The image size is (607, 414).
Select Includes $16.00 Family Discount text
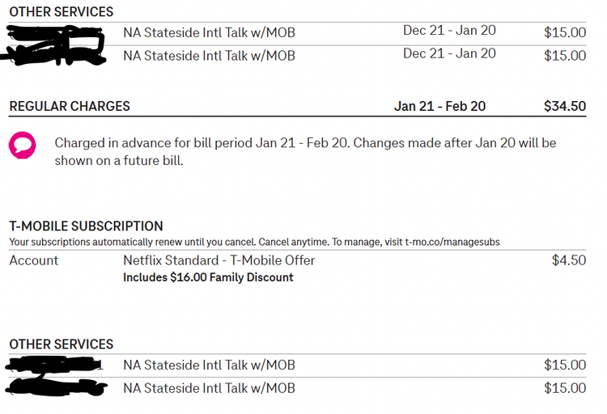[x=208, y=277]
